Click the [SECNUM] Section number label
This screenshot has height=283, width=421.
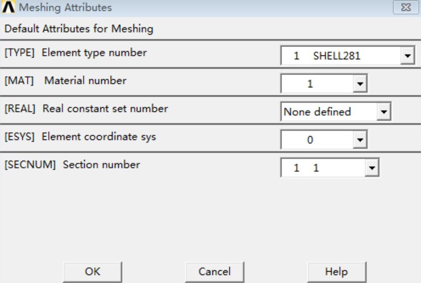click(x=72, y=165)
